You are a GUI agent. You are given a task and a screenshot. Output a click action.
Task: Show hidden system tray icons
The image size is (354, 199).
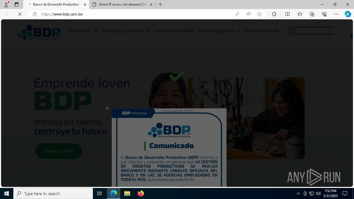tap(298, 193)
